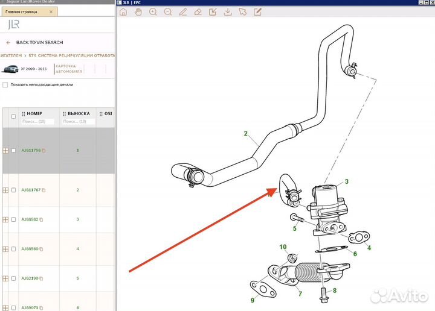The image size is (435, 311).
Task: Click the НОМЕР column search field
Action: 37,122
